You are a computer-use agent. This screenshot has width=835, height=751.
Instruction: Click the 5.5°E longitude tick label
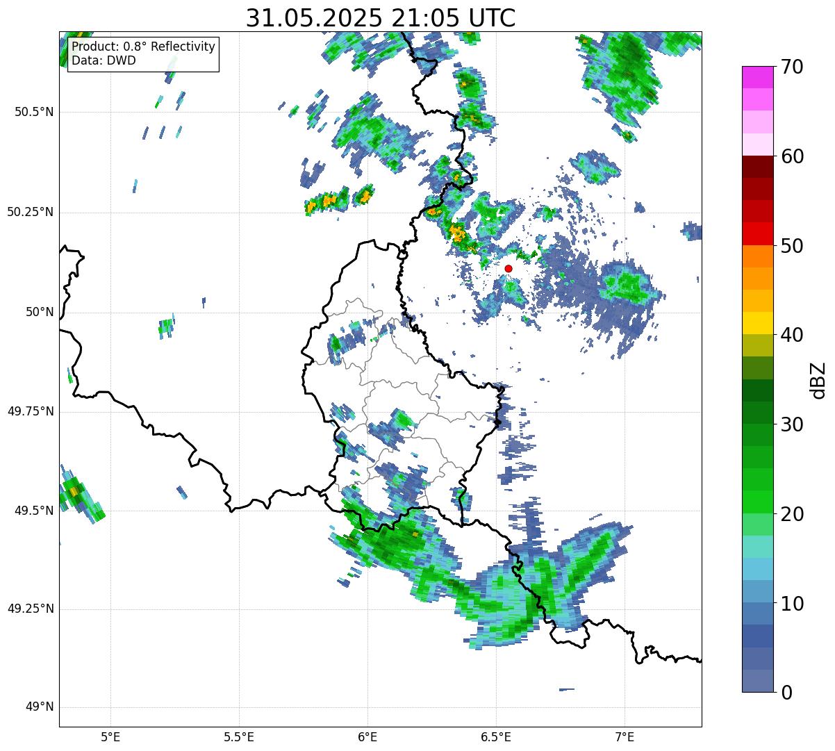tap(239, 736)
